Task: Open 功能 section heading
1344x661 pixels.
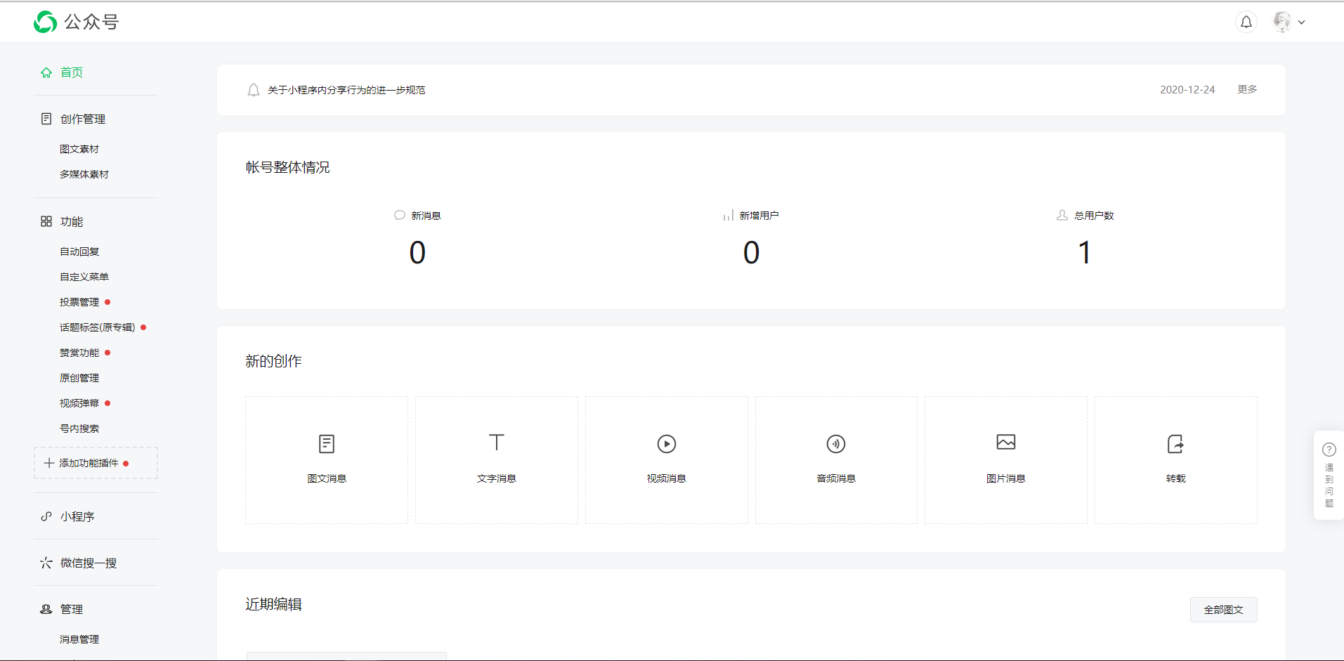Action: [x=72, y=221]
